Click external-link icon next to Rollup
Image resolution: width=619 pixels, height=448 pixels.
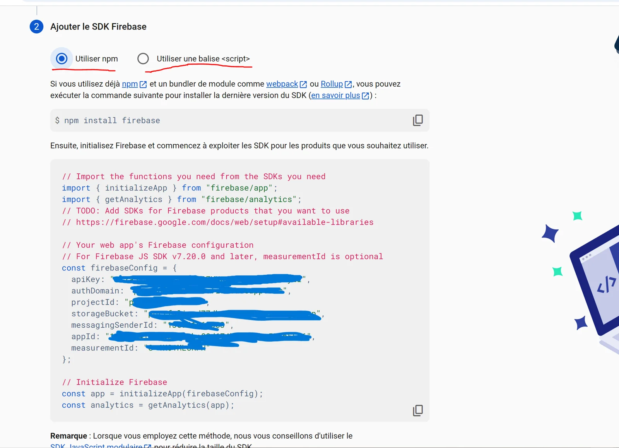[348, 84]
